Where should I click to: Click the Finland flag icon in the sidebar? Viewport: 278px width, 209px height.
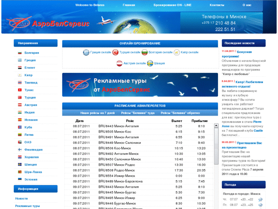(20, 150)
